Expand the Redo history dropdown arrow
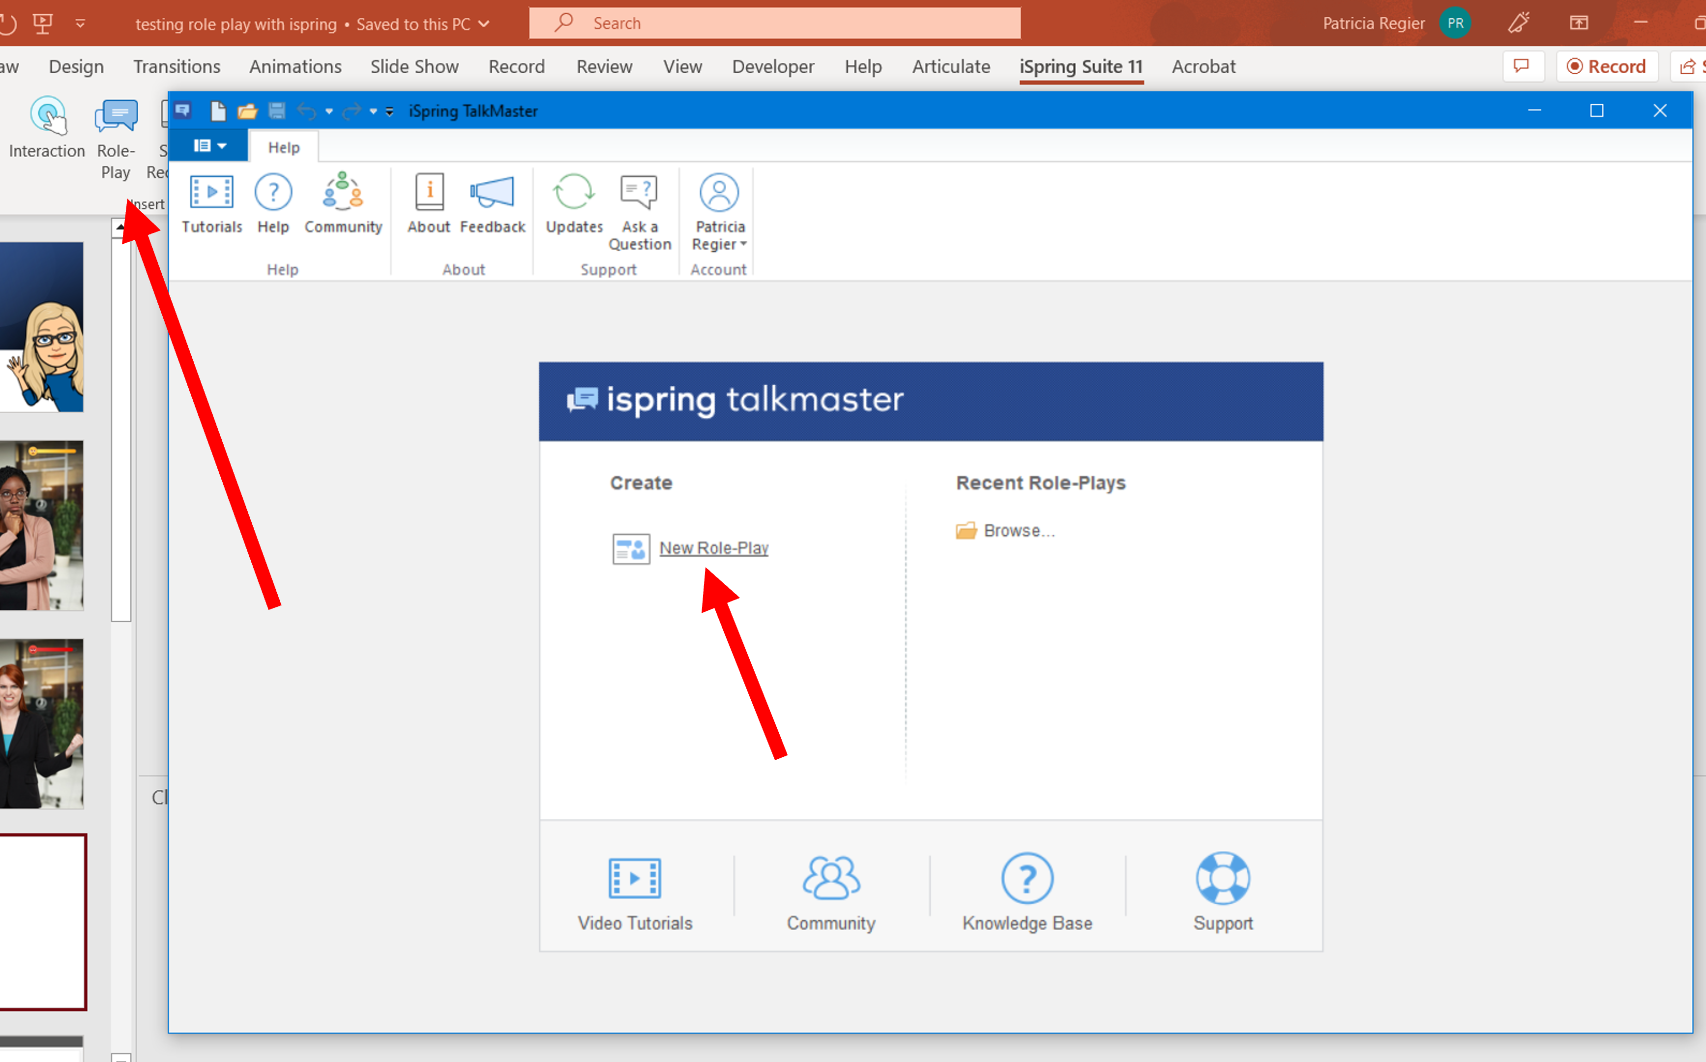1706x1062 pixels. tap(373, 112)
